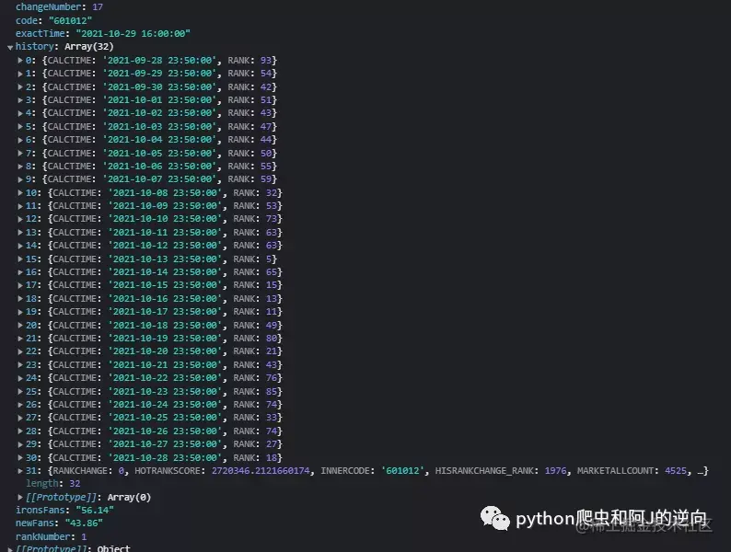Screen dimensions: 731x552
Task: Expand history entry 8 dated 2021-10-06
Action: [20, 167]
